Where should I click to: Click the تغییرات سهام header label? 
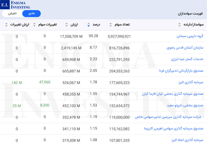click(x=47, y=25)
